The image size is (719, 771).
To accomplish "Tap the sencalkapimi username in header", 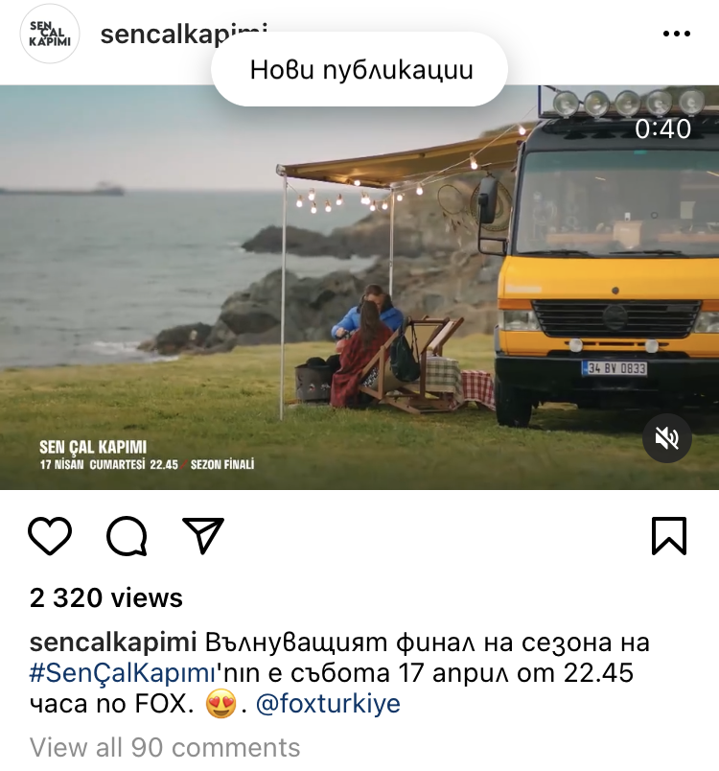I will point(184,34).
